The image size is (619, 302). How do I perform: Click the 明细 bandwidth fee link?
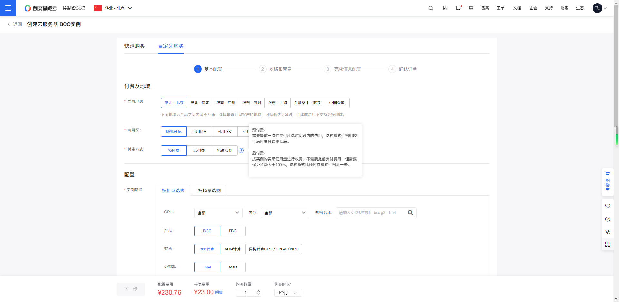pyautogui.click(x=219, y=292)
